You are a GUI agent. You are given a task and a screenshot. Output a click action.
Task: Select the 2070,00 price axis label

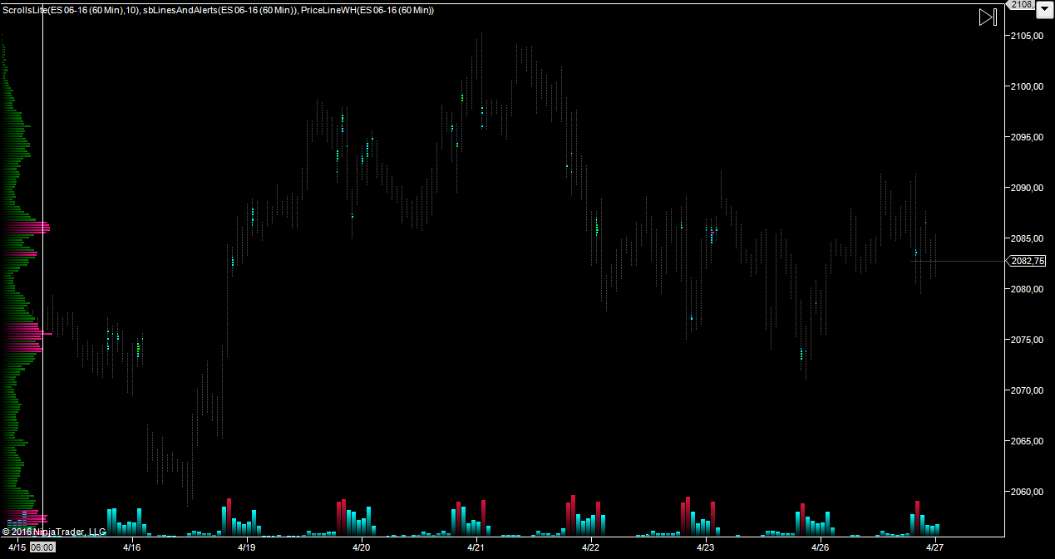(x=1028, y=390)
